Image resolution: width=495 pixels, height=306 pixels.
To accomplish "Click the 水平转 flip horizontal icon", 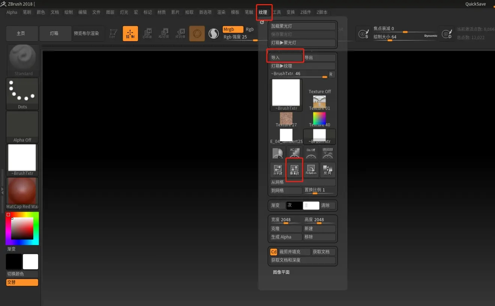I will click(x=277, y=170).
